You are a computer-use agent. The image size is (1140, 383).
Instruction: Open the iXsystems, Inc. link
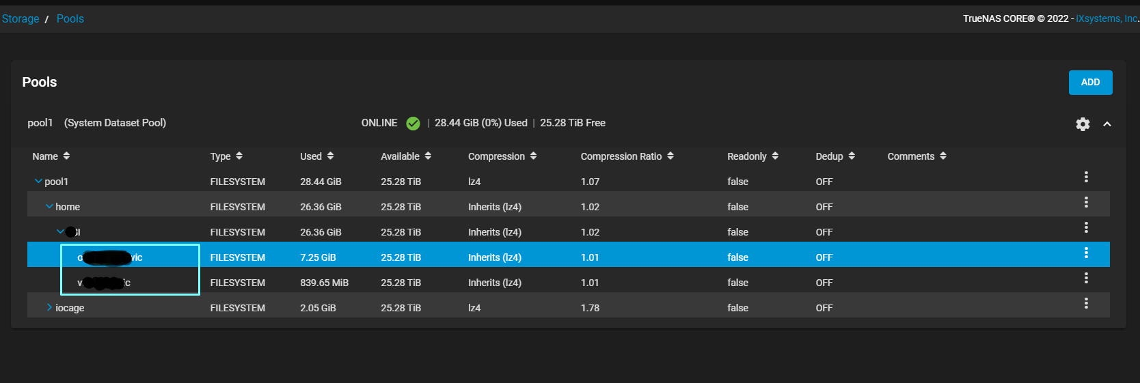1107,19
